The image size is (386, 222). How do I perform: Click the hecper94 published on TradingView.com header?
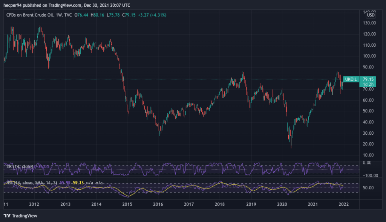pos(67,5)
